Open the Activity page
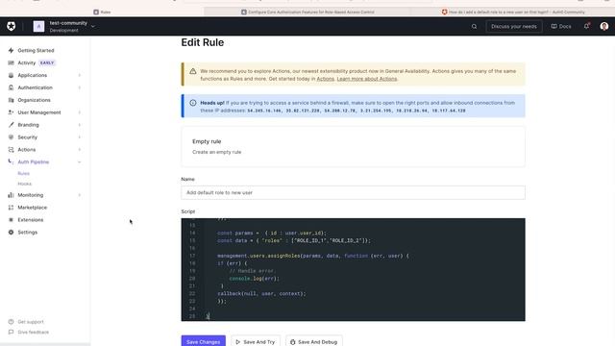This screenshot has height=346, width=615. (27, 62)
